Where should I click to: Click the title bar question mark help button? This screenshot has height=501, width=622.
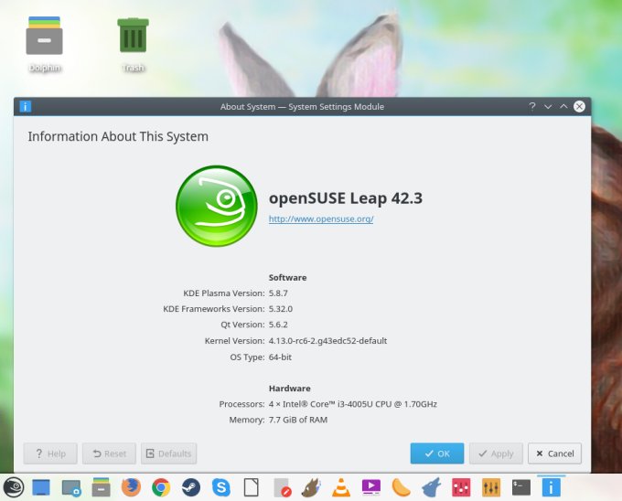[x=532, y=106]
